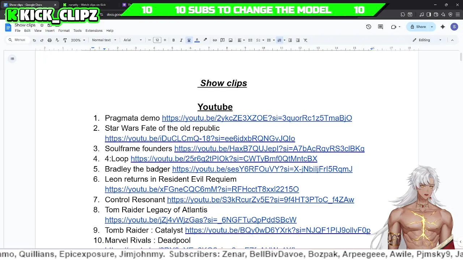
Task: Click the Gemini sparkle icon
Action: (x=443, y=27)
